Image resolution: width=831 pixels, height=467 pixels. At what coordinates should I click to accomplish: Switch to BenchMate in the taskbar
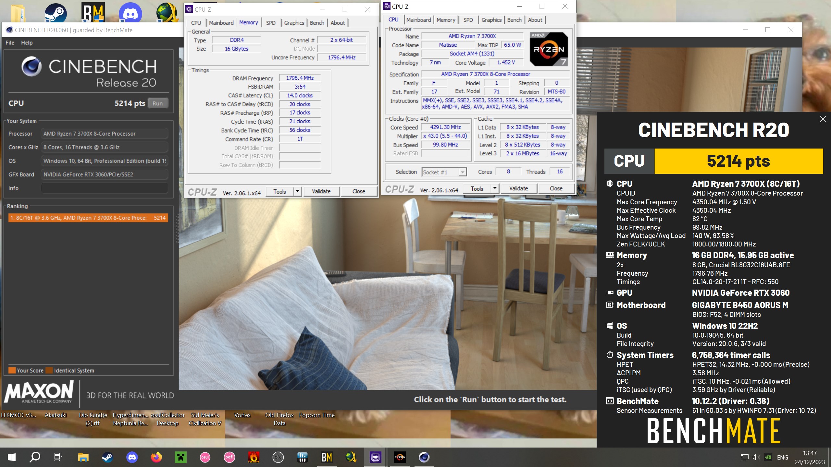pyautogui.click(x=327, y=457)
